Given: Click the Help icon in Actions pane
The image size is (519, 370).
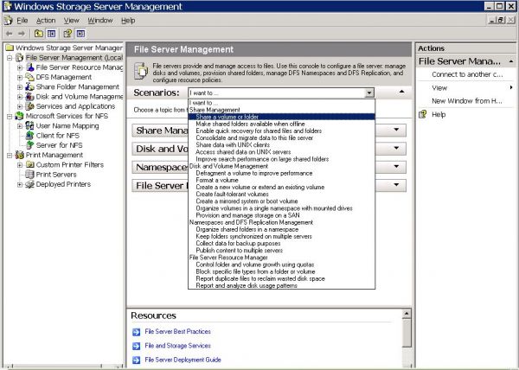Looking at the screenshot, I should 423,114.
